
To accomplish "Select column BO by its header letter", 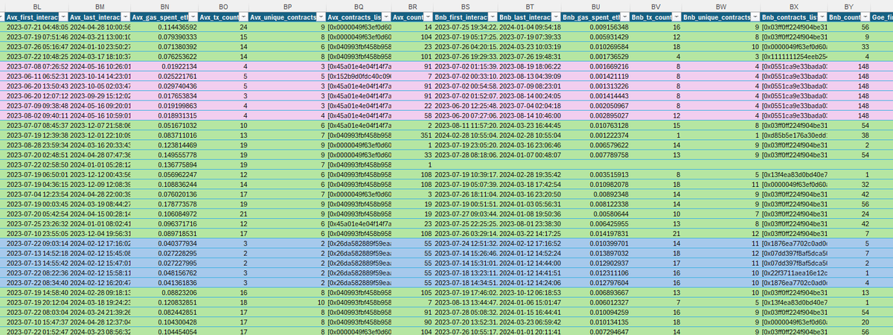I will [224, 5].
